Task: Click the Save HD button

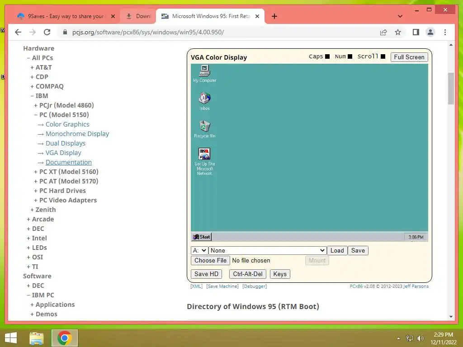Action: [206, 274]
